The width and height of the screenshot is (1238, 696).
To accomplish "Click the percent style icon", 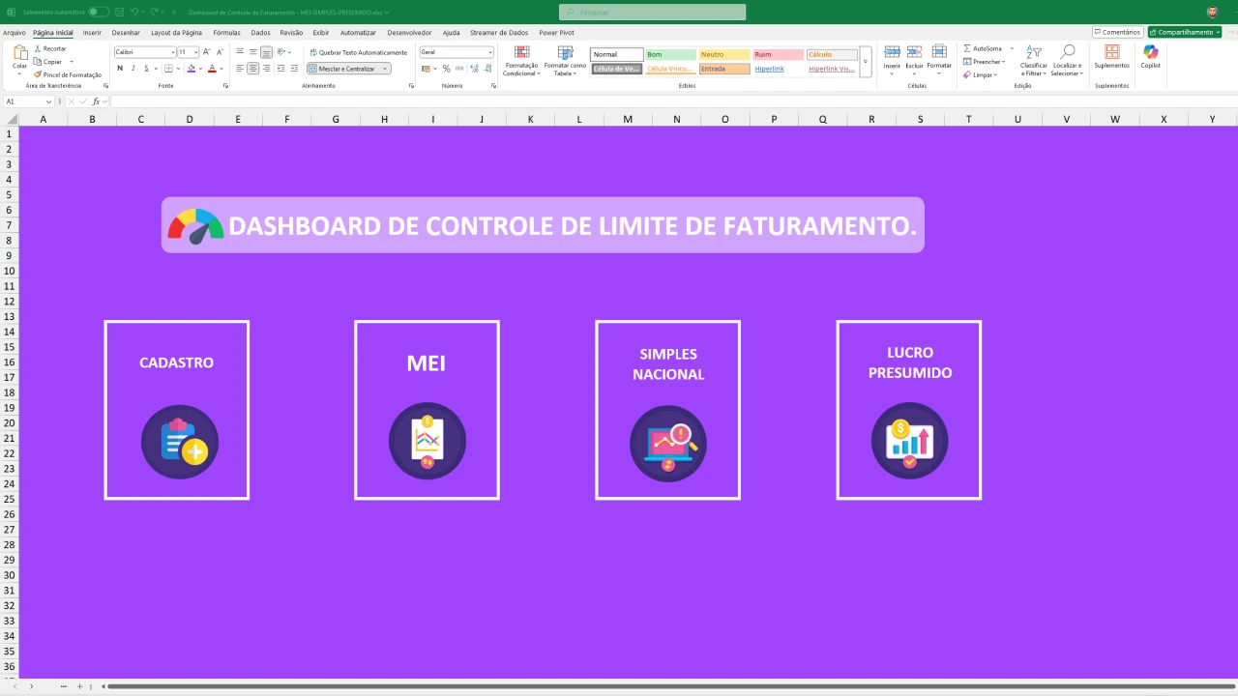I will click(446, 69).
